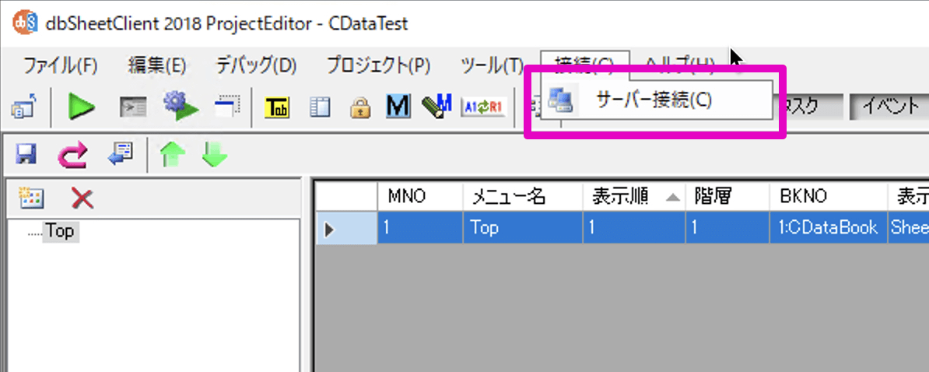The width and height of the screenshot is (929, 372).
Task: Click the イベント button
Action: click(889, 106)
